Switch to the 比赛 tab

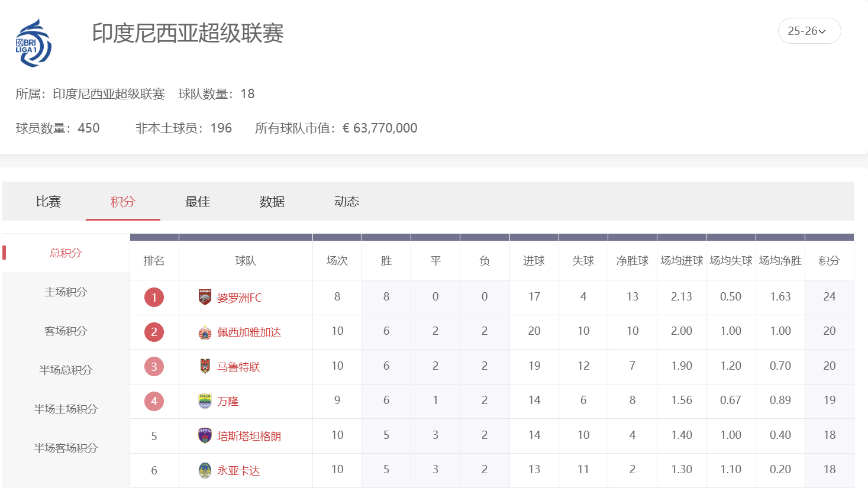point(49,202)
